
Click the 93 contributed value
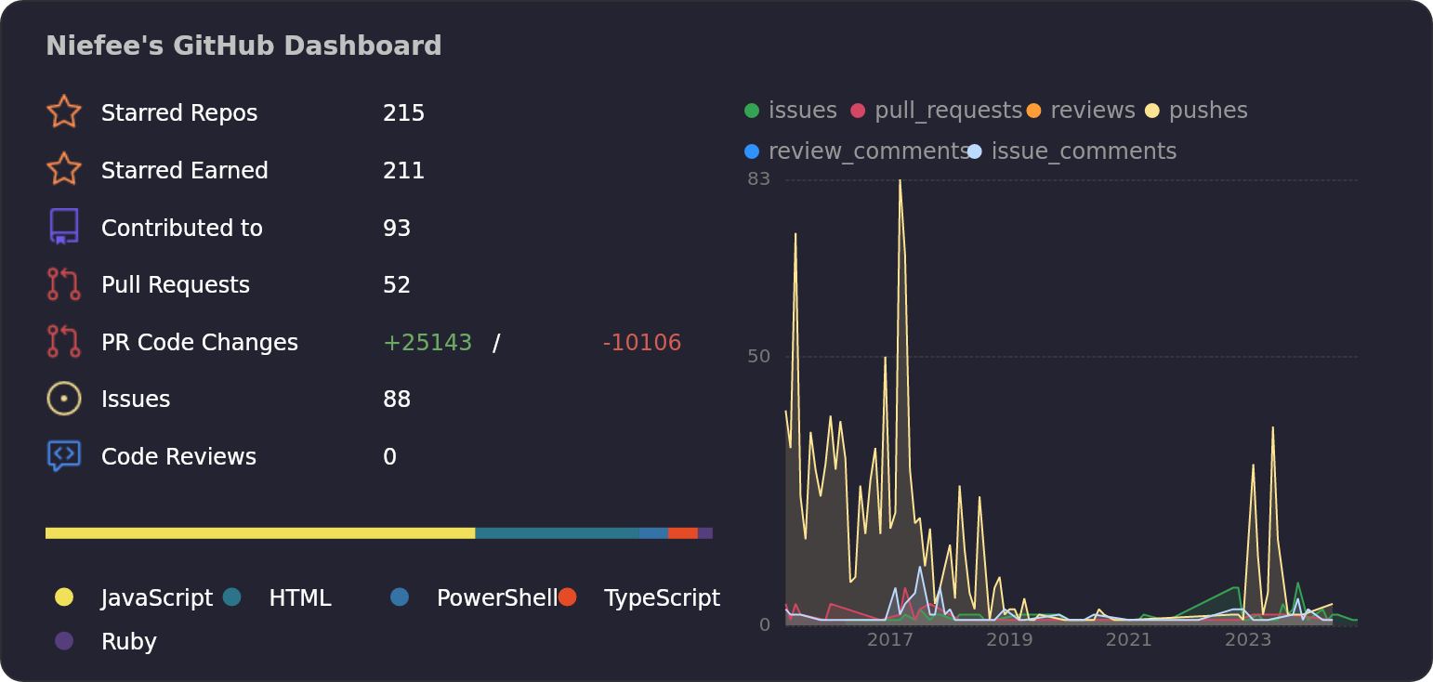397,229
